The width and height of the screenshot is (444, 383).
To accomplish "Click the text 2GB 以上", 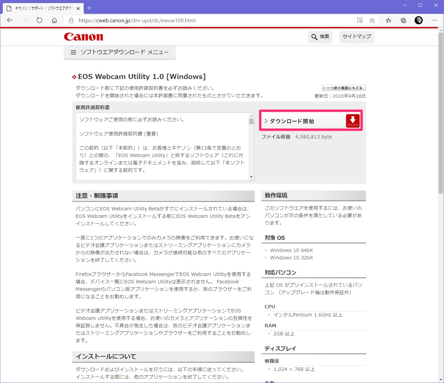I will tap(284, 334).
